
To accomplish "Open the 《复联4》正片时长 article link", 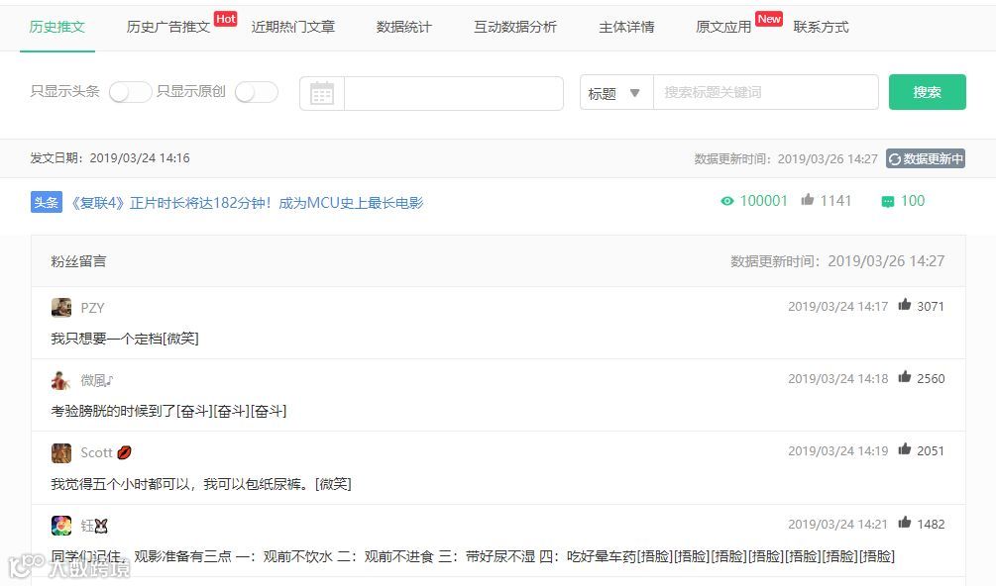I will click(245, 203).
